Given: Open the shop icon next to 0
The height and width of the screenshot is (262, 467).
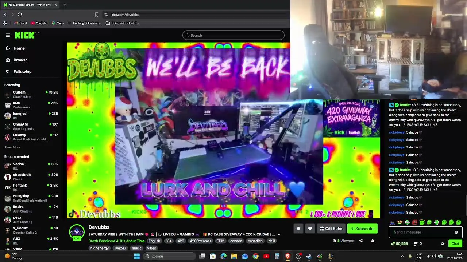Looking at the screenshot, I should click(x=416, y=243).
